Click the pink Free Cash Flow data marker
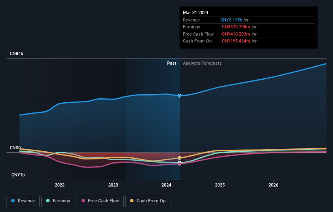 point(179,164)
